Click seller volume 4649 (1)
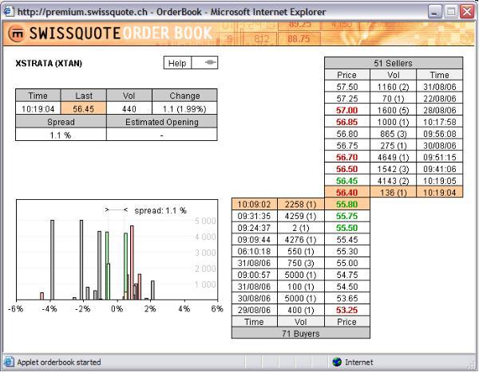 pos(393,157)
